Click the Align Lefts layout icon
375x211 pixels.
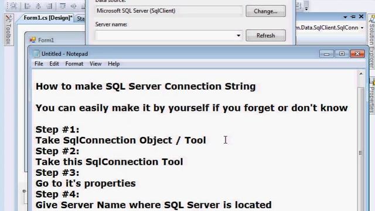click(28, 6)
